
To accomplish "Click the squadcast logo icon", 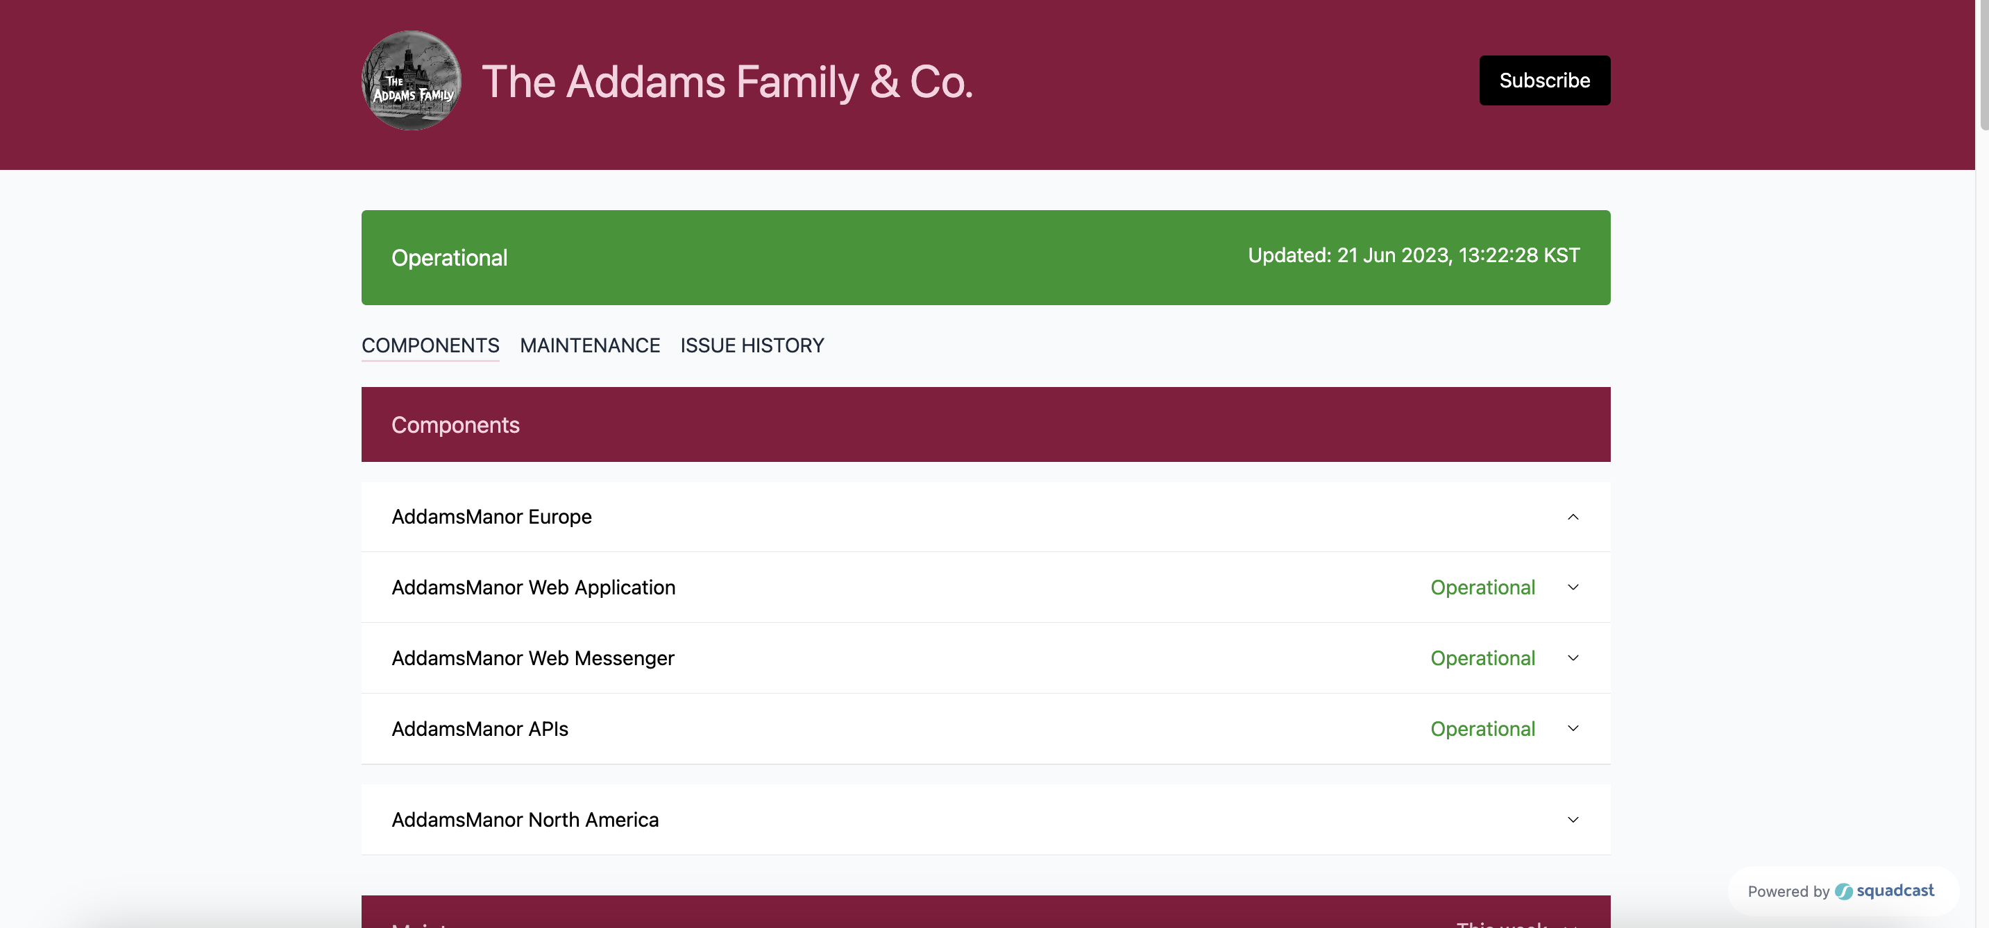I will tap(1844, 892).
